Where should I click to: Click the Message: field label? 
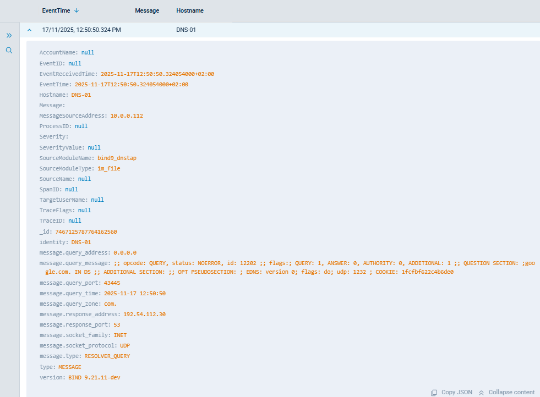(52, 105)
